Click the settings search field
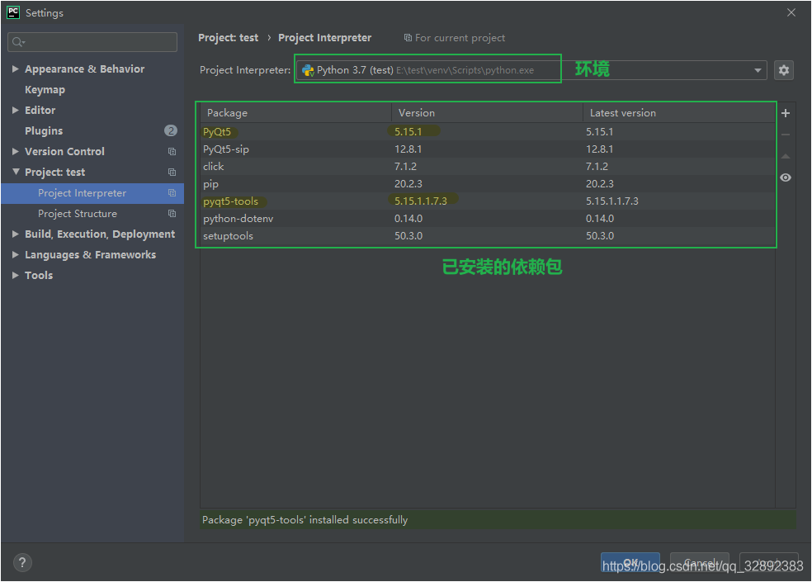812x582 pixels. point(92,42)
